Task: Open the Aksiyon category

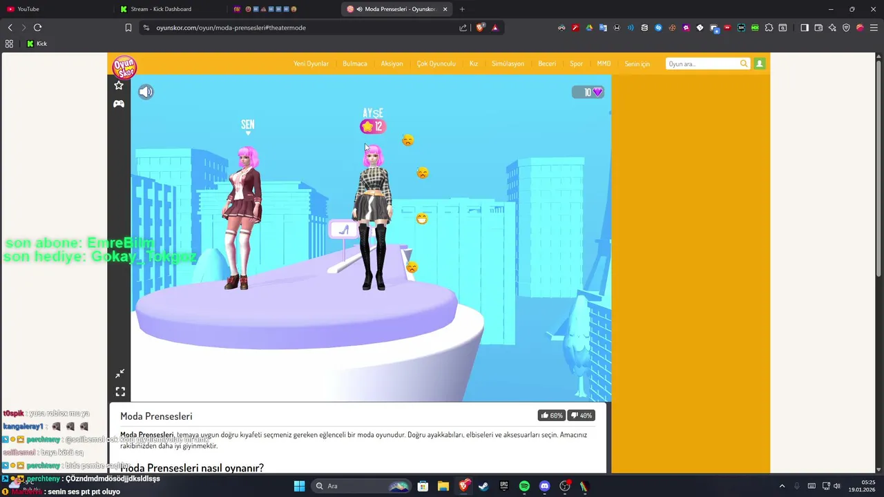Action: (392, 64)
